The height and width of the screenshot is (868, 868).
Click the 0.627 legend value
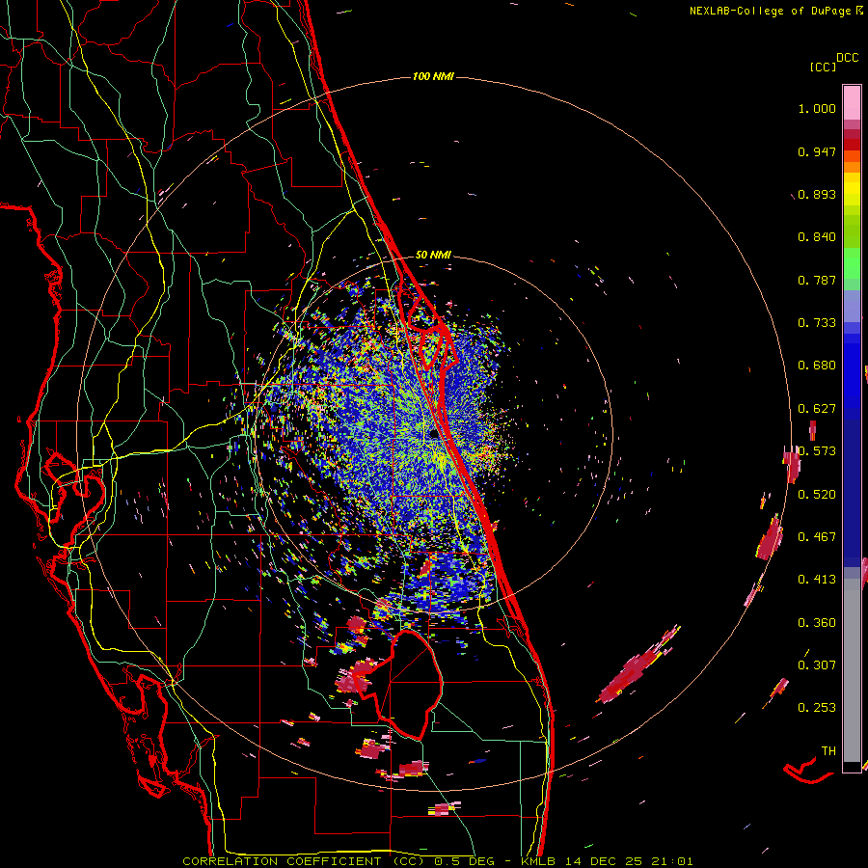817,409
